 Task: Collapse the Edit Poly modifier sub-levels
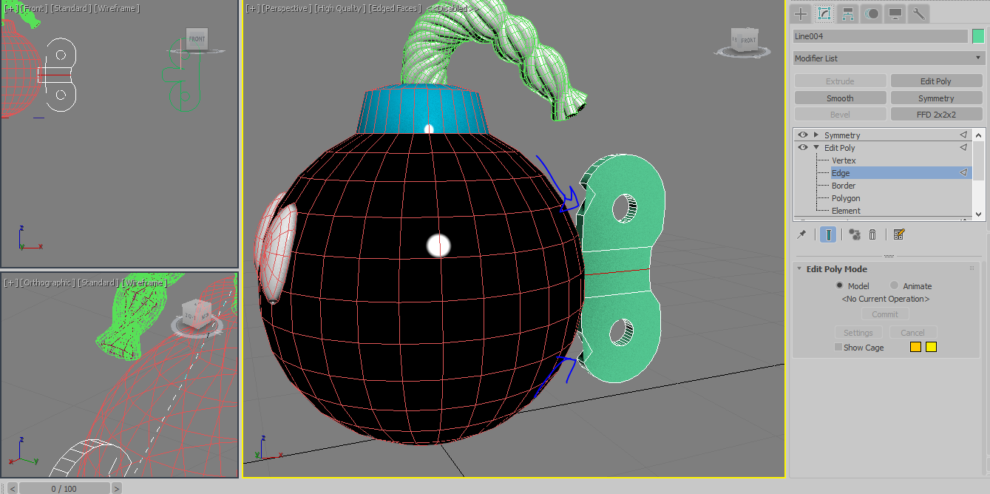(816, 148)
